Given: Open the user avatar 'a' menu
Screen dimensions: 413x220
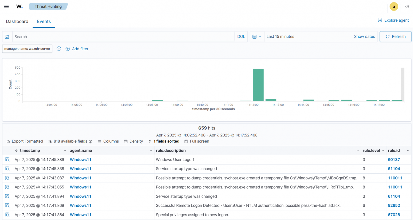Looking at the screenshot, I should pos(394,7).
